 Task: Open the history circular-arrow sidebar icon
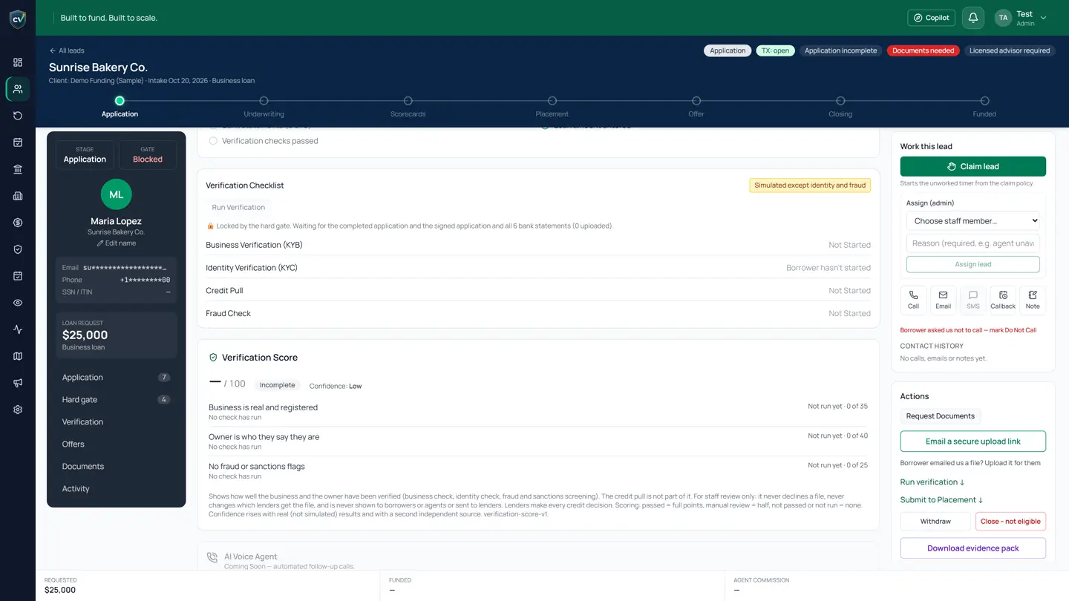[18, 116]
